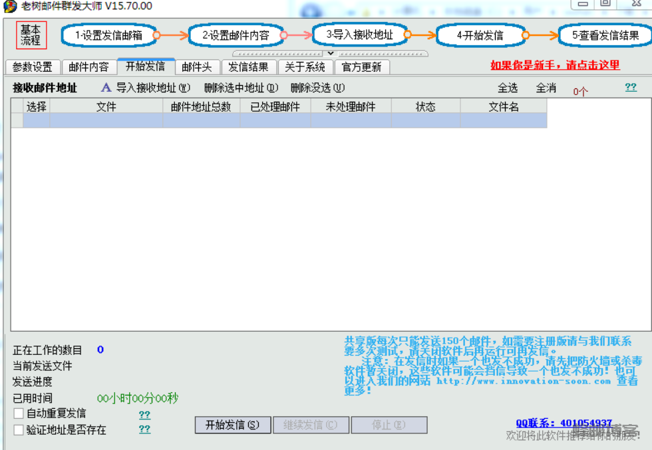Click the red beginner link 如果你是新手

click(555, 65)
